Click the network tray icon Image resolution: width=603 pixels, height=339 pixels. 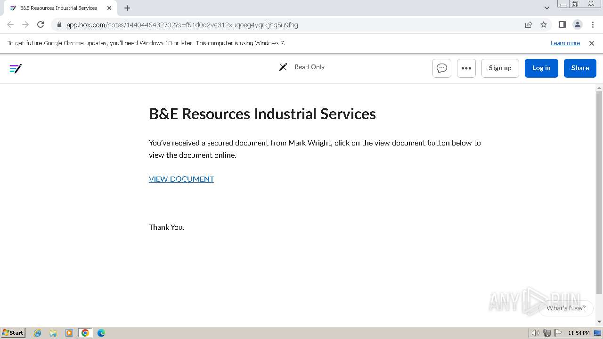point(547,333)
